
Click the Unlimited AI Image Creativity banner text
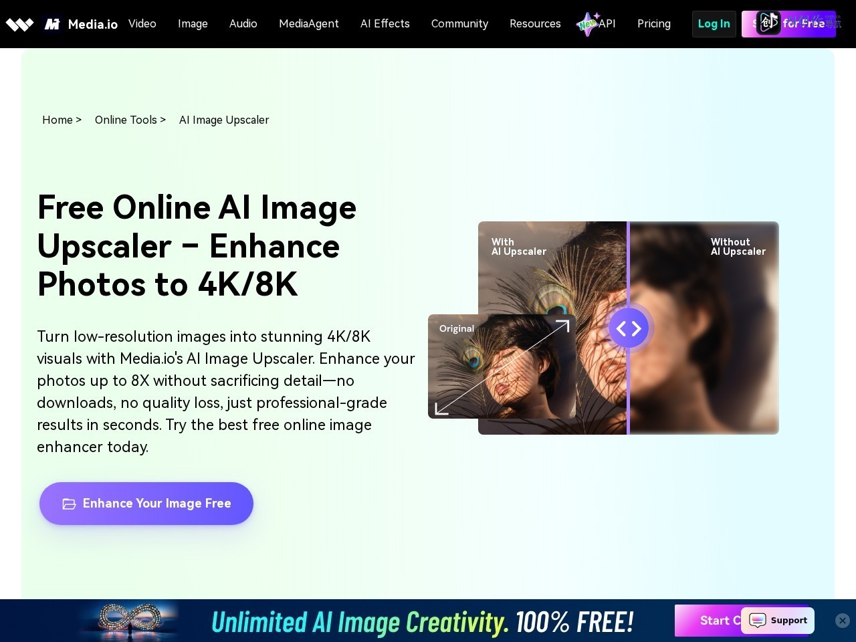pos(423,622)
